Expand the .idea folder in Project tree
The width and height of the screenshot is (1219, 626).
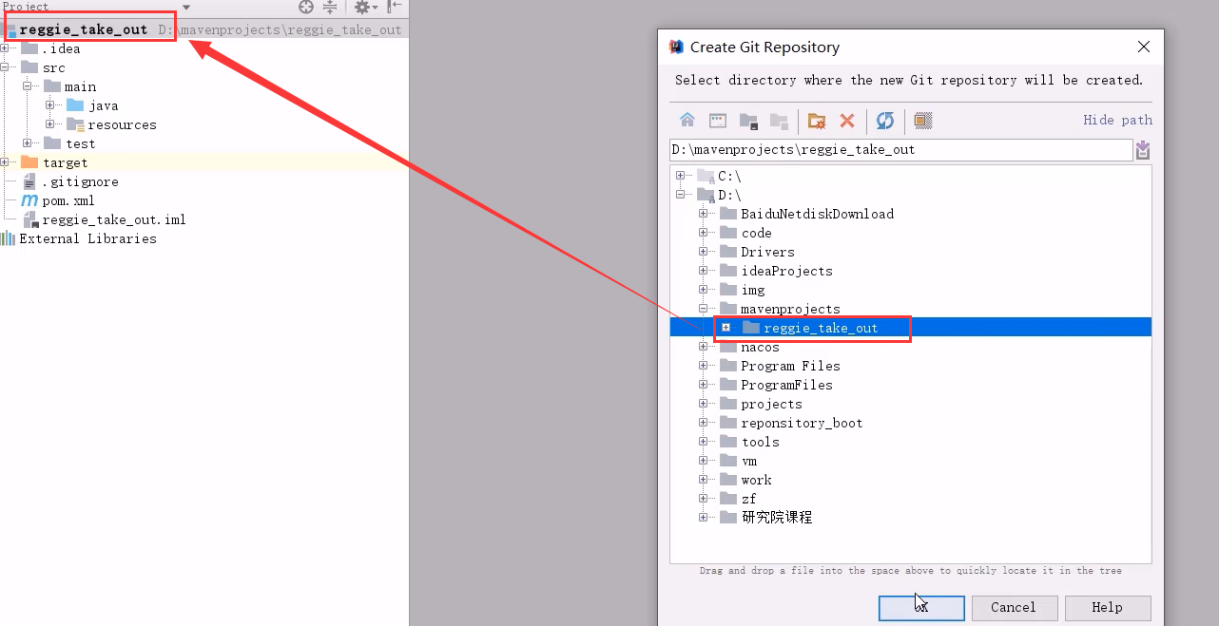click(x=5, y=48)
